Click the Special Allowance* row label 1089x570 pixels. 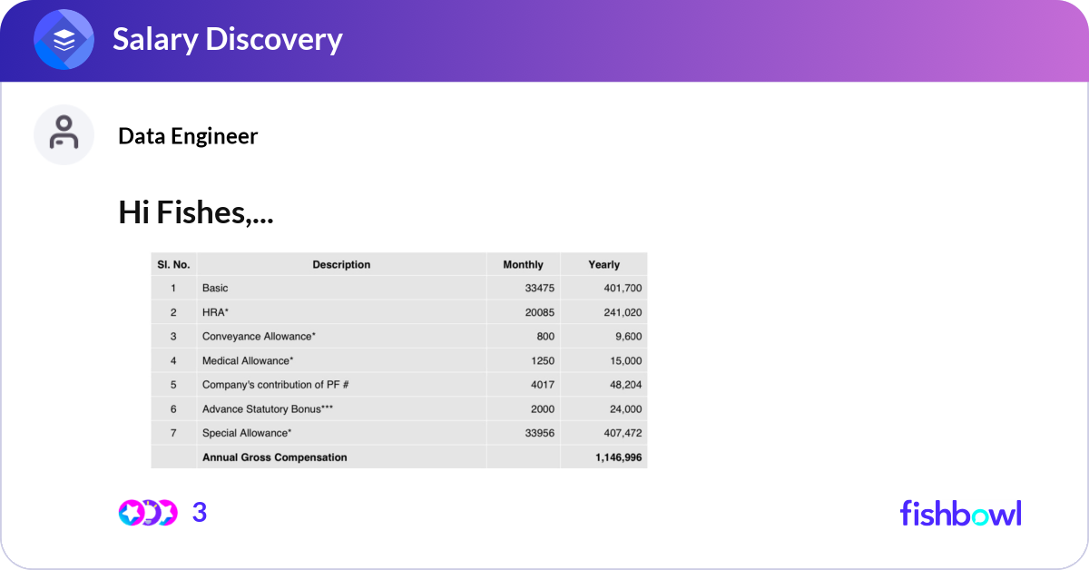tap(247, 433)
